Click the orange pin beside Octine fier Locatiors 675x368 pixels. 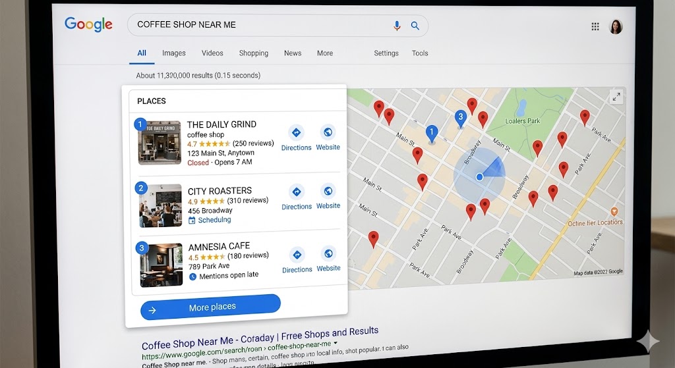(614, 211)
